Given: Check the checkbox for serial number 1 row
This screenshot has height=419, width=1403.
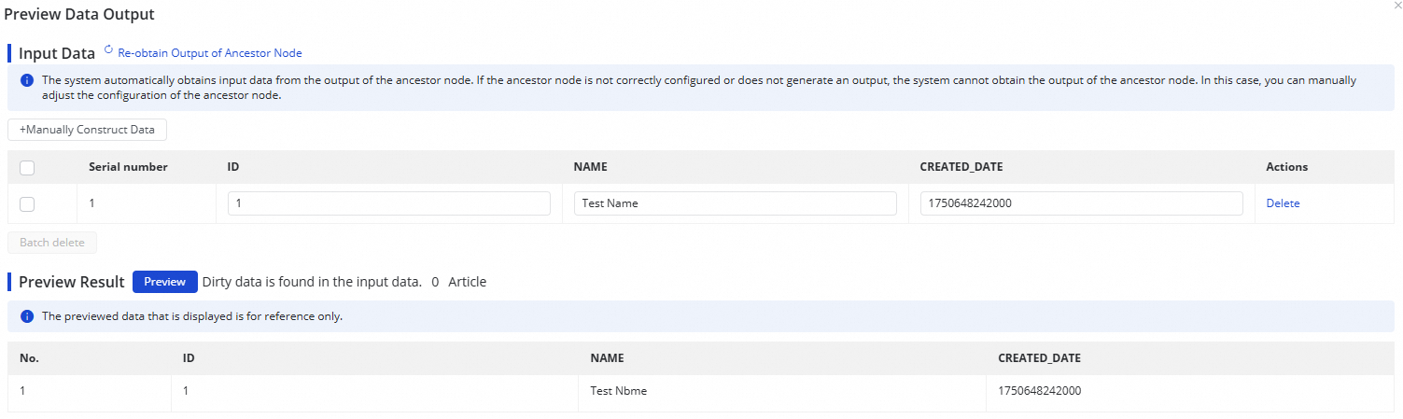Looking at the screenshot, I should tap(27, 203).
